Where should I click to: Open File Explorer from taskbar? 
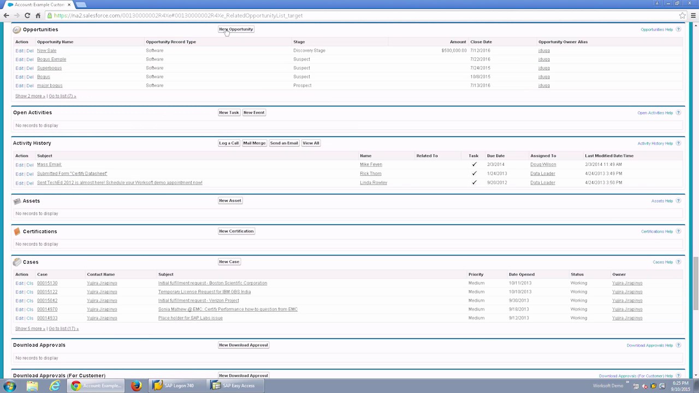(32, 386)
